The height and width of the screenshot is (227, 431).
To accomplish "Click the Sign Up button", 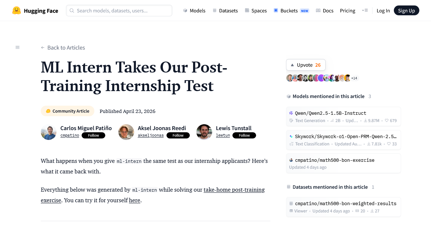I will click(406, 11).
